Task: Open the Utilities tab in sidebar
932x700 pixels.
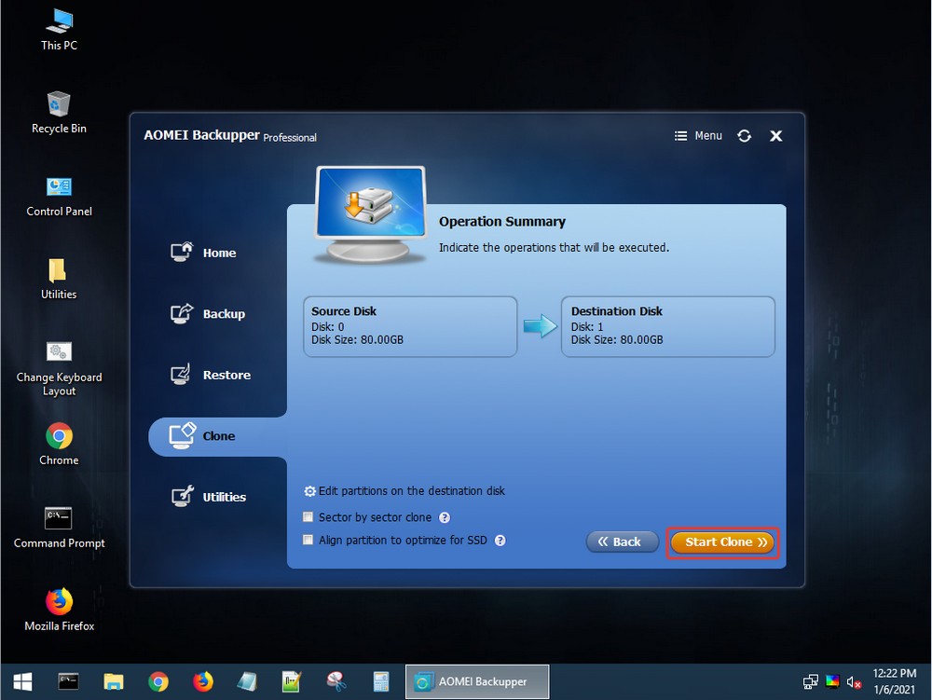Action: (224, 497)
